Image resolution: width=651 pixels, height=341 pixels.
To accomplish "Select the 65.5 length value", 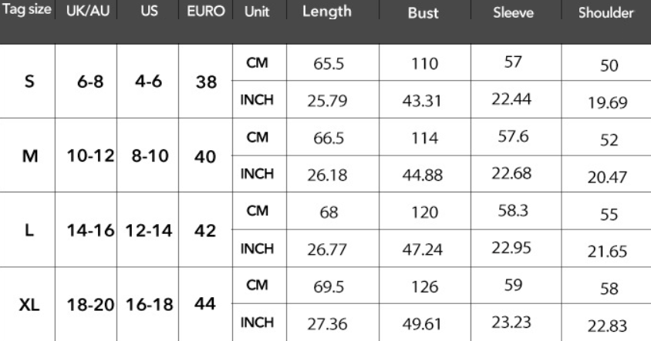I will [326, 66].
